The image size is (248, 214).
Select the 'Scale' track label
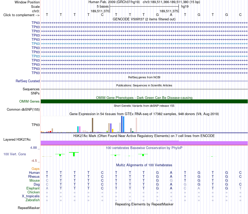pos(35,7)
